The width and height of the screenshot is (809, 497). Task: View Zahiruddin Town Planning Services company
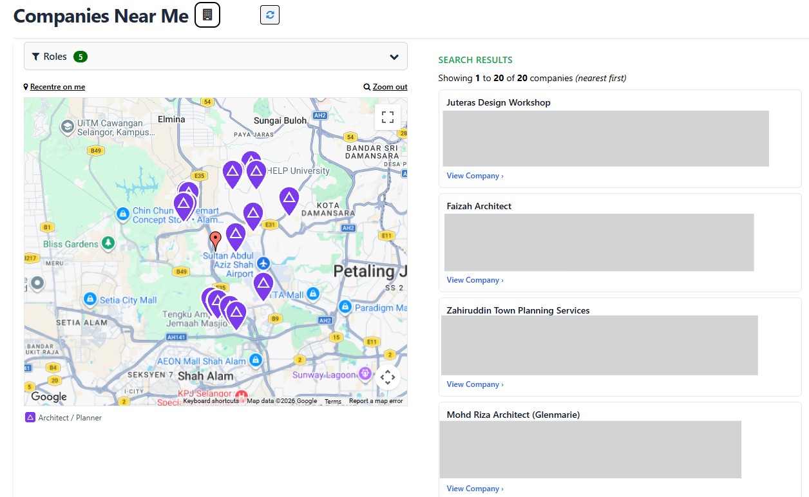(x=475, y=384)
